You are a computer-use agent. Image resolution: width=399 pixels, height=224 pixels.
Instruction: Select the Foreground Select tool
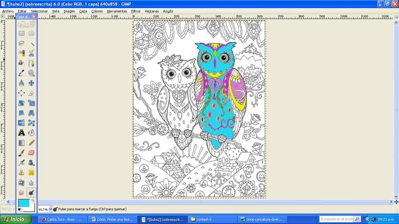click(x=21, y=63)
